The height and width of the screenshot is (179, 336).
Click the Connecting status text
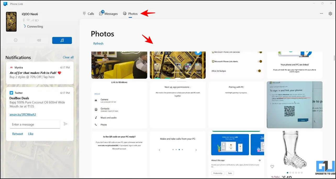[x=35, y=26]
